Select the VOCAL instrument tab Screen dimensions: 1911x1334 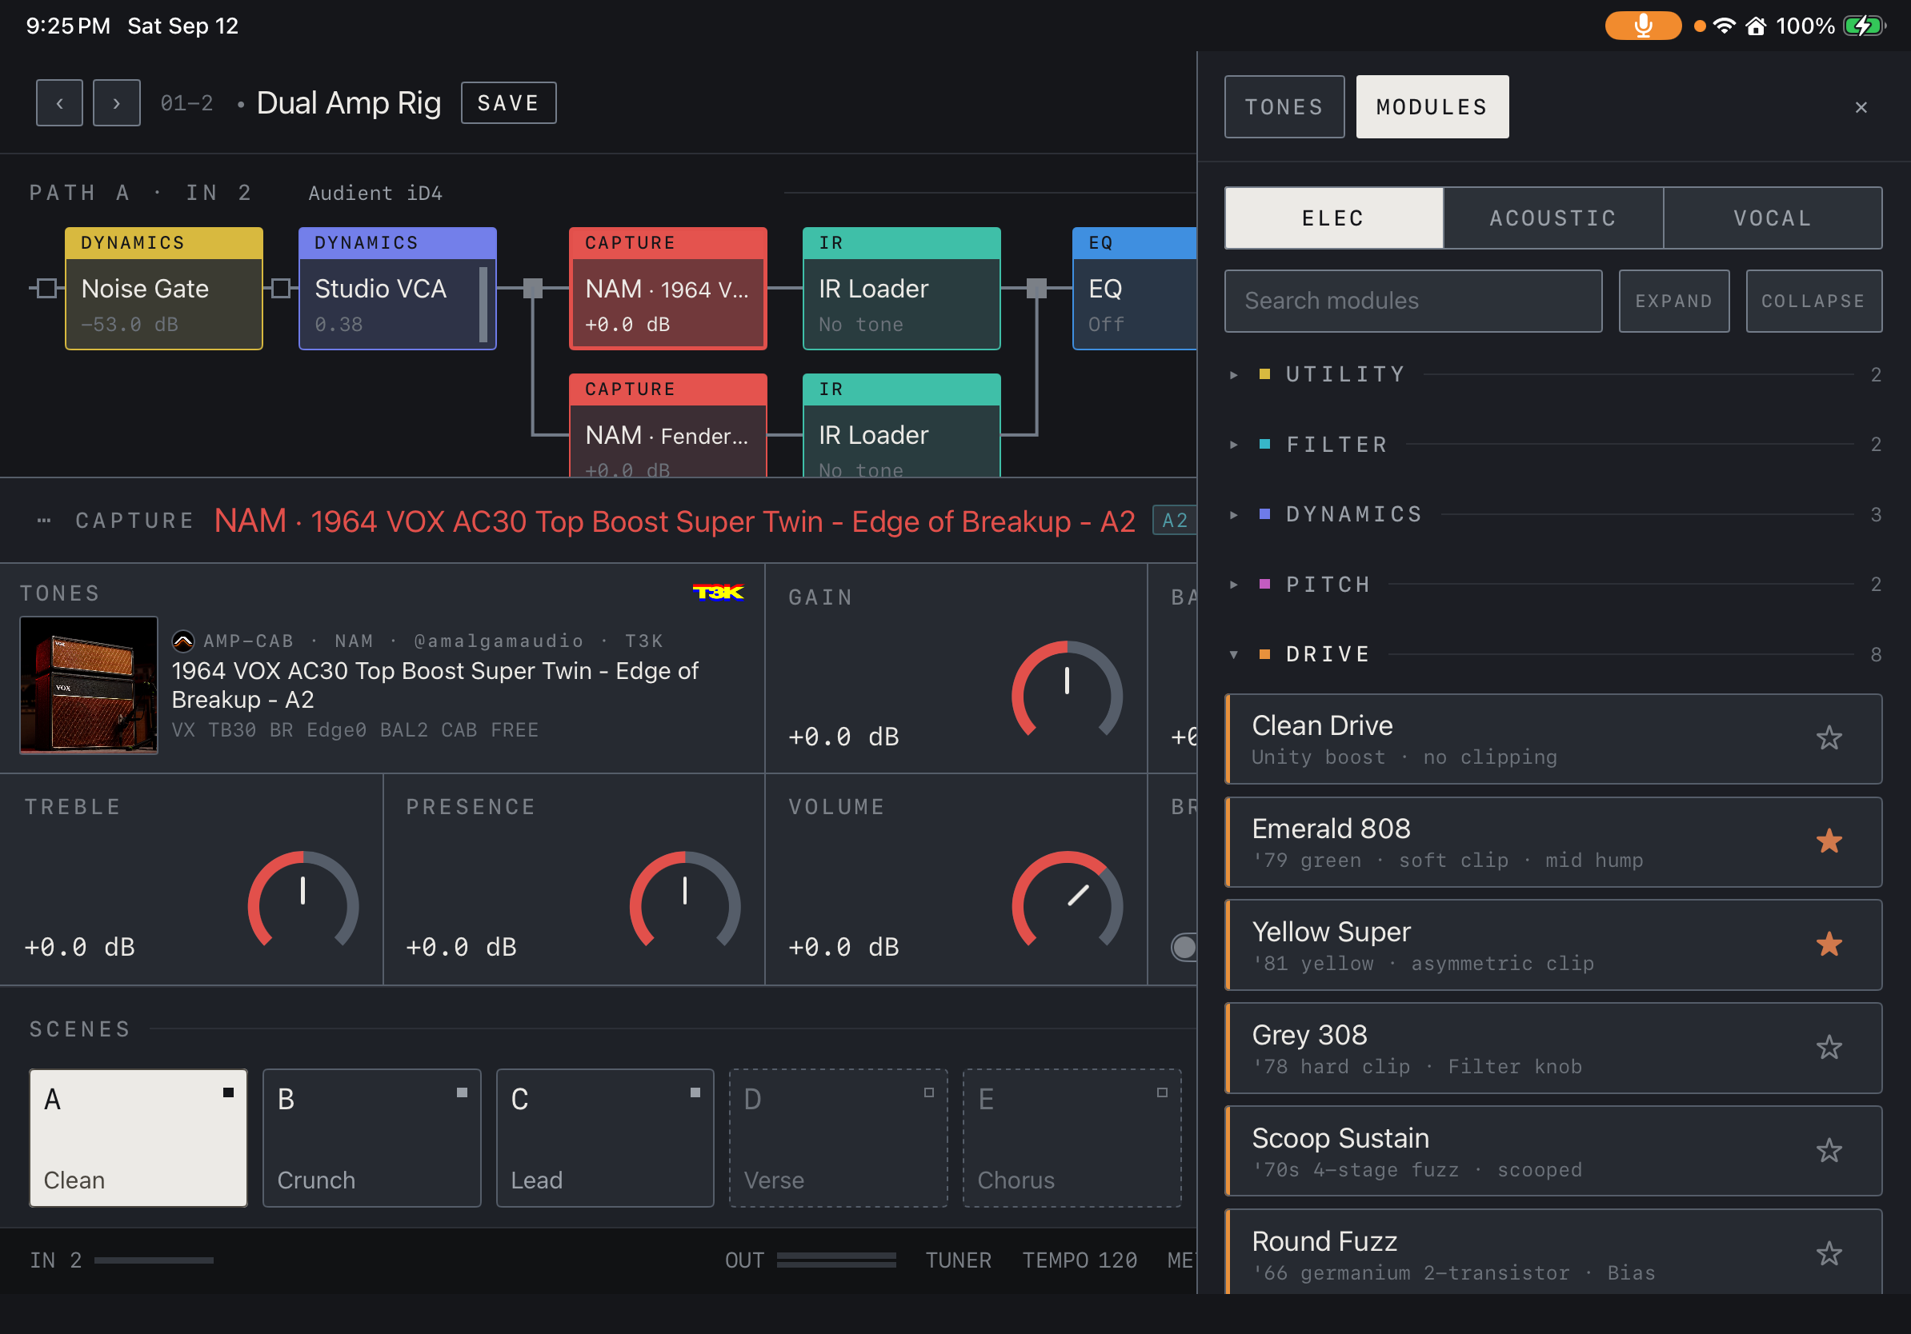(x=1773, y=218)
